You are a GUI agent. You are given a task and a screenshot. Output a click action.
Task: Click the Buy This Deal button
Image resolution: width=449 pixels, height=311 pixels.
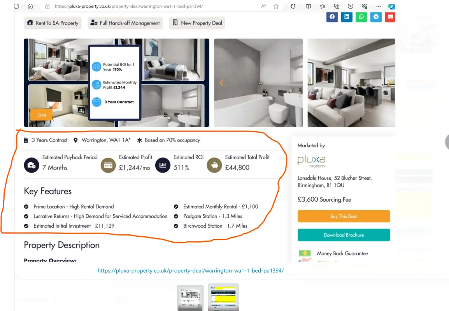coord(344,216)
